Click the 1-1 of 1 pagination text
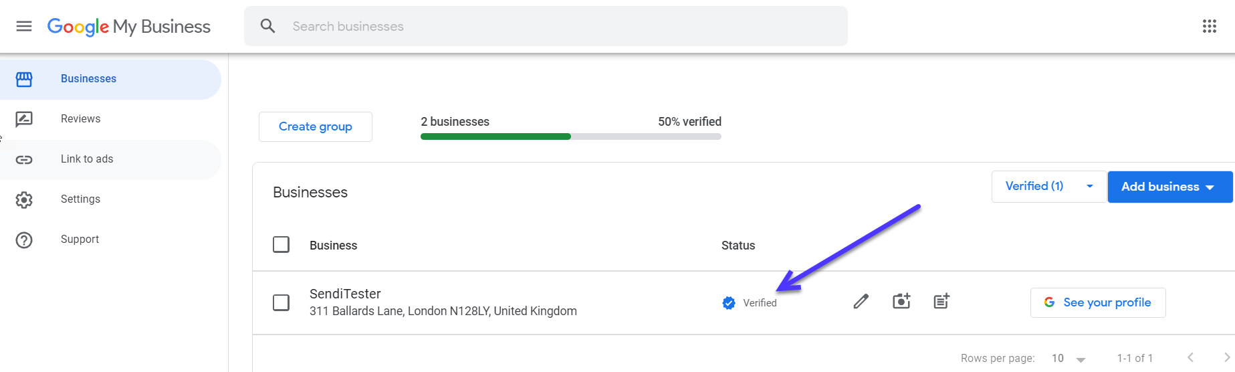This screenshot has width=1235, height=372. (1135, 359)
